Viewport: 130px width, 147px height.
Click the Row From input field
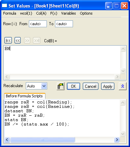(x=38, y=24)
